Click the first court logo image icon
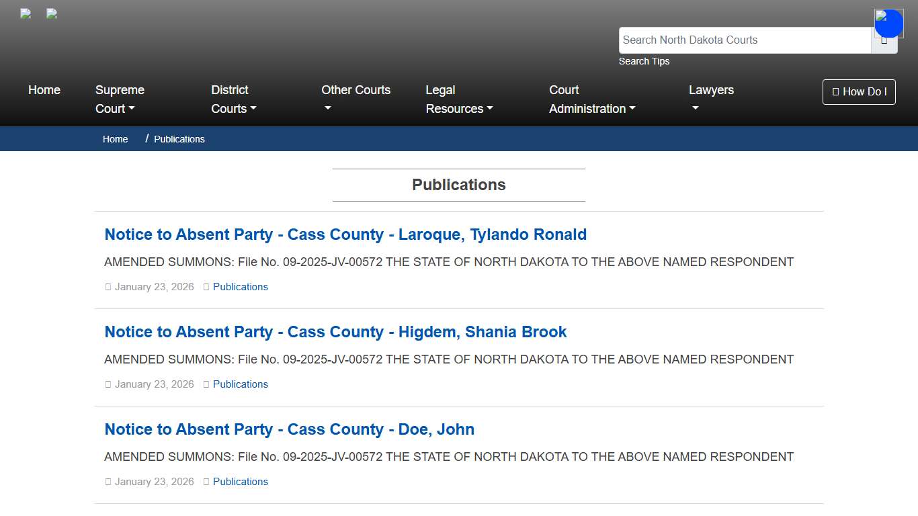This screenshot has height=516, width=918. (x=25, y=13)
